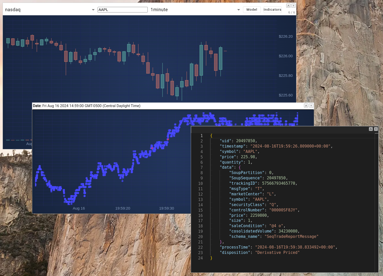The height and width of the screenshot is (276, 383).
Task: Collapse the trade scatter plot panel
Action: pyautogui.click(x=306, y=106)
